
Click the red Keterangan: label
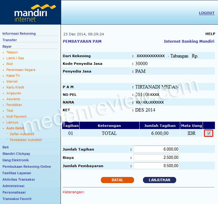[x=73, y=192]
